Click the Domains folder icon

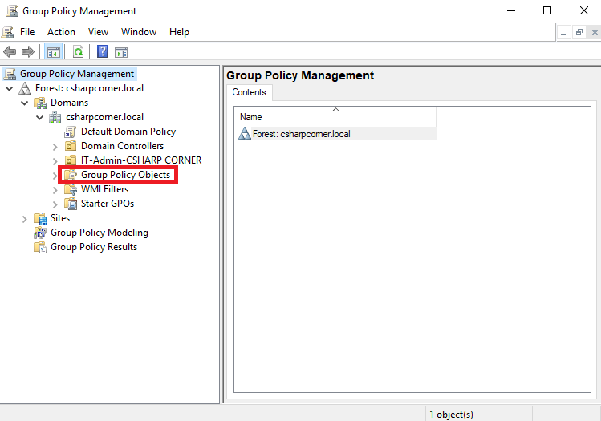(x=40, y=103)
